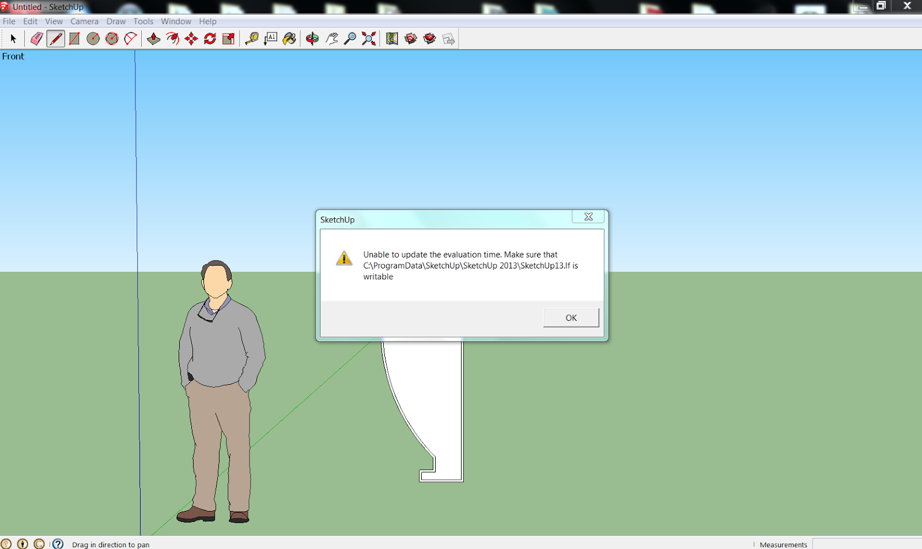Image resolution: width=922 pixels, height=549 pixels.
Task: Choose the Polygon tool
Action: pyautogui.click(x=112, y=39)
